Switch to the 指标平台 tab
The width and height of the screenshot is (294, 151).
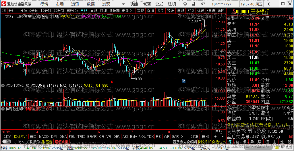[x=20, y=136]
